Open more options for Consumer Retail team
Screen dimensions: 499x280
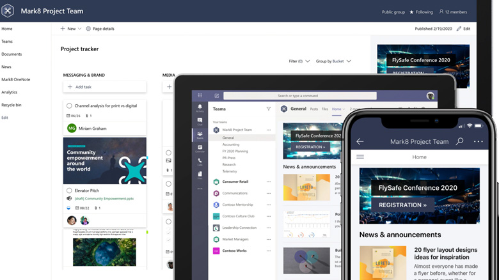coord(269,182)
